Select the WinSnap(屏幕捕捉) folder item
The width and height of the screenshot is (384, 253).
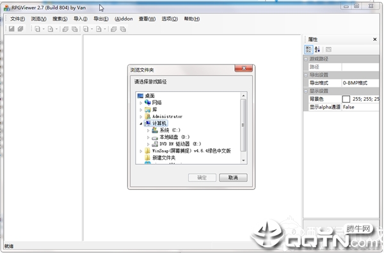(191, 151)
